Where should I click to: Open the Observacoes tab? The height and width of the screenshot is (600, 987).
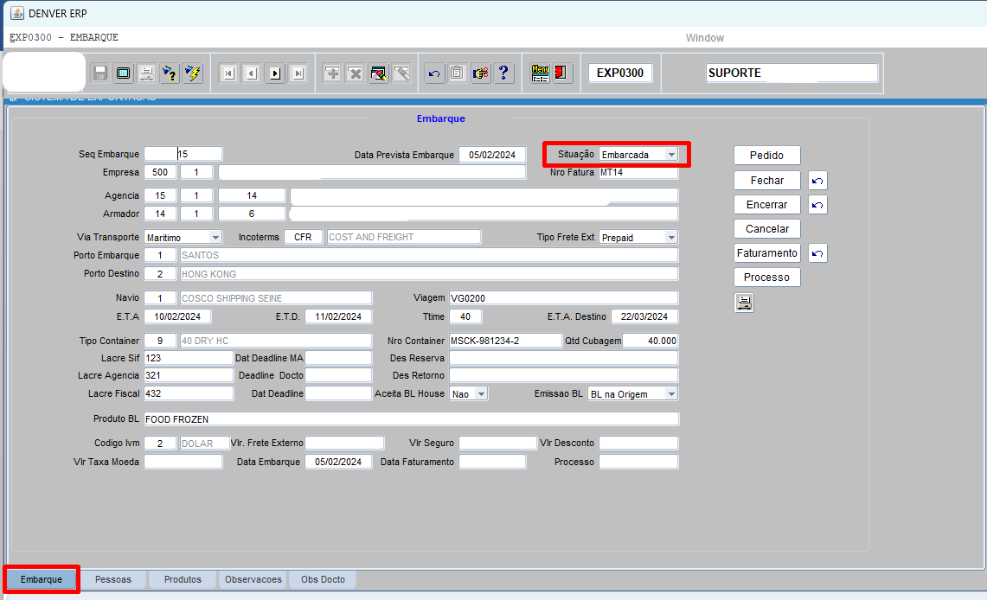pyautogui.click(x=253, y=579)
